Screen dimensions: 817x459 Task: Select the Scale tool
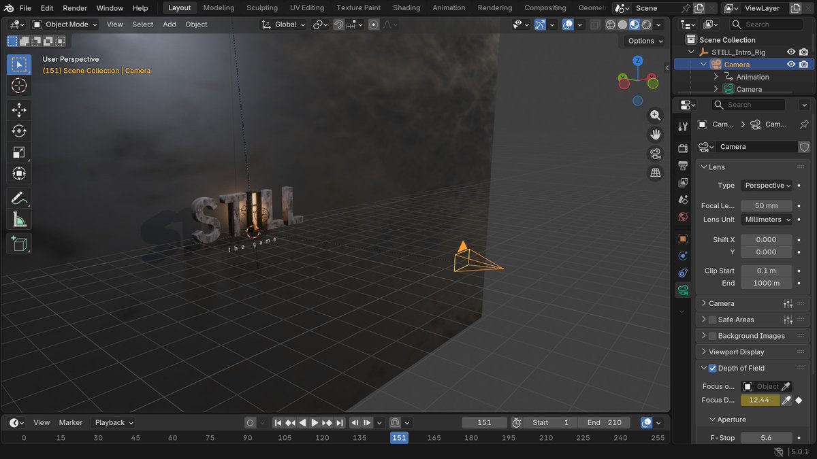click(x=19, y=152)
